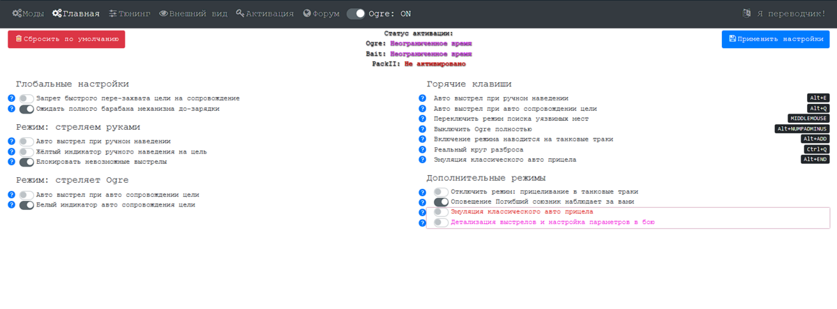Click 'Применить настройки' blue button
Screen dimensions: 837x309
(x=775, y=40)
